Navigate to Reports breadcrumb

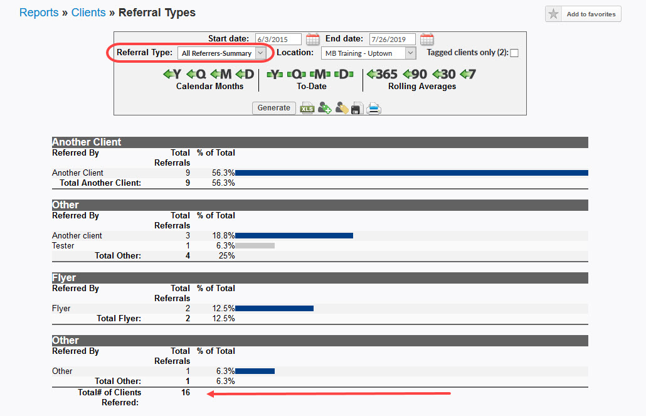point(39,12)
